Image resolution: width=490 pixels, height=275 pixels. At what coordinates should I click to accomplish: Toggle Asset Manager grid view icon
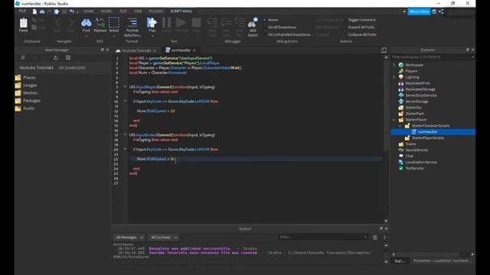[x=68, y=58]
